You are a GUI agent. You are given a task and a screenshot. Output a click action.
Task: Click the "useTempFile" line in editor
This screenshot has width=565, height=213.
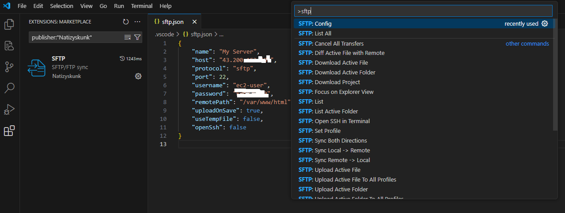pyautogui.click(x=227, y=119)
